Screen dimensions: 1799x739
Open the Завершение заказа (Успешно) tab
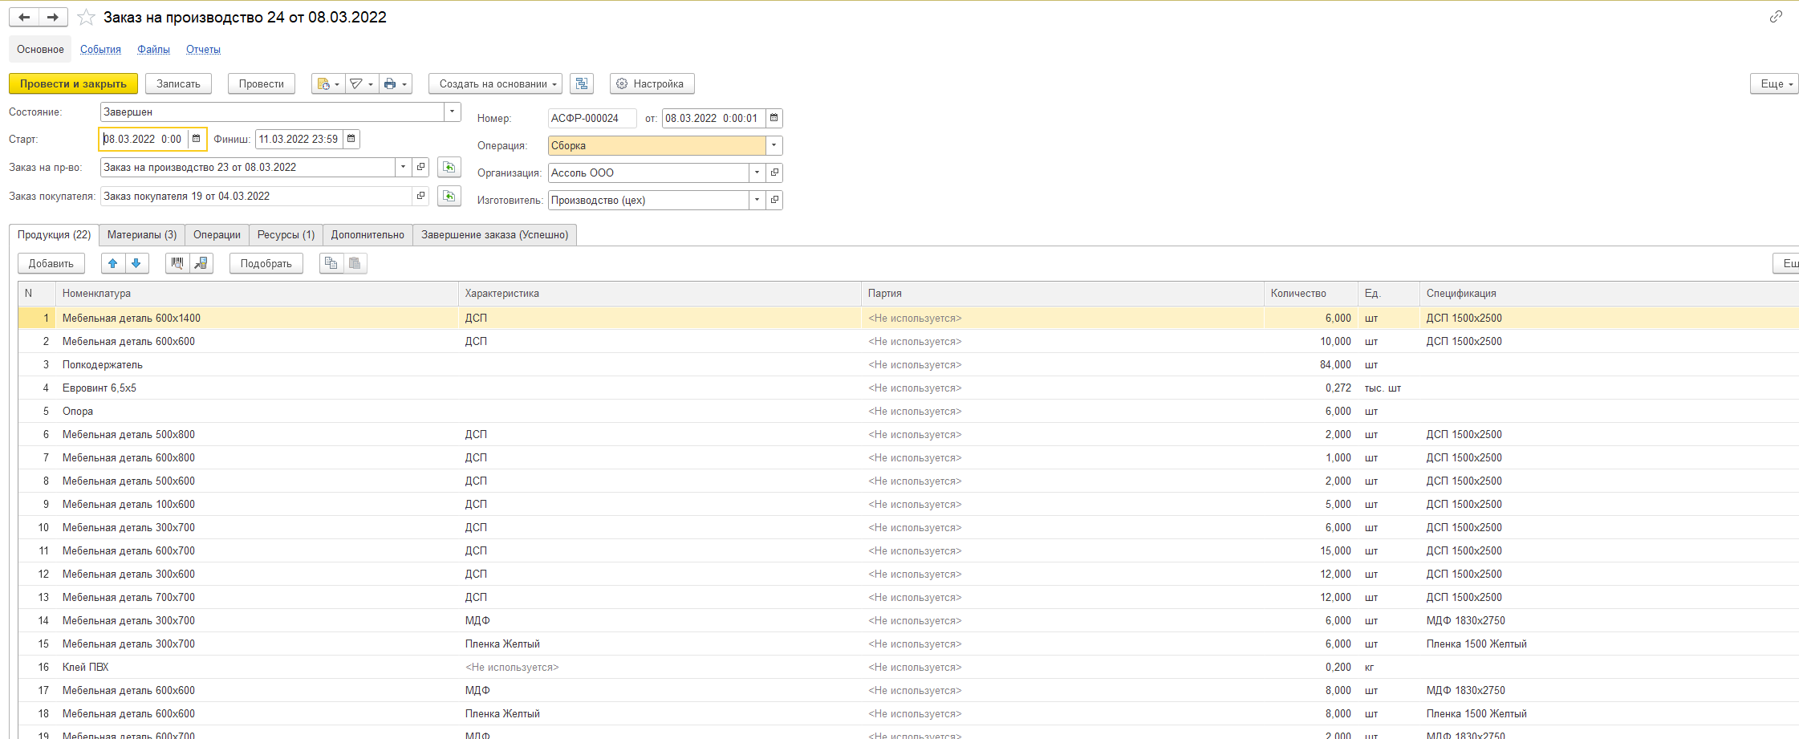(x=494, y=235)
